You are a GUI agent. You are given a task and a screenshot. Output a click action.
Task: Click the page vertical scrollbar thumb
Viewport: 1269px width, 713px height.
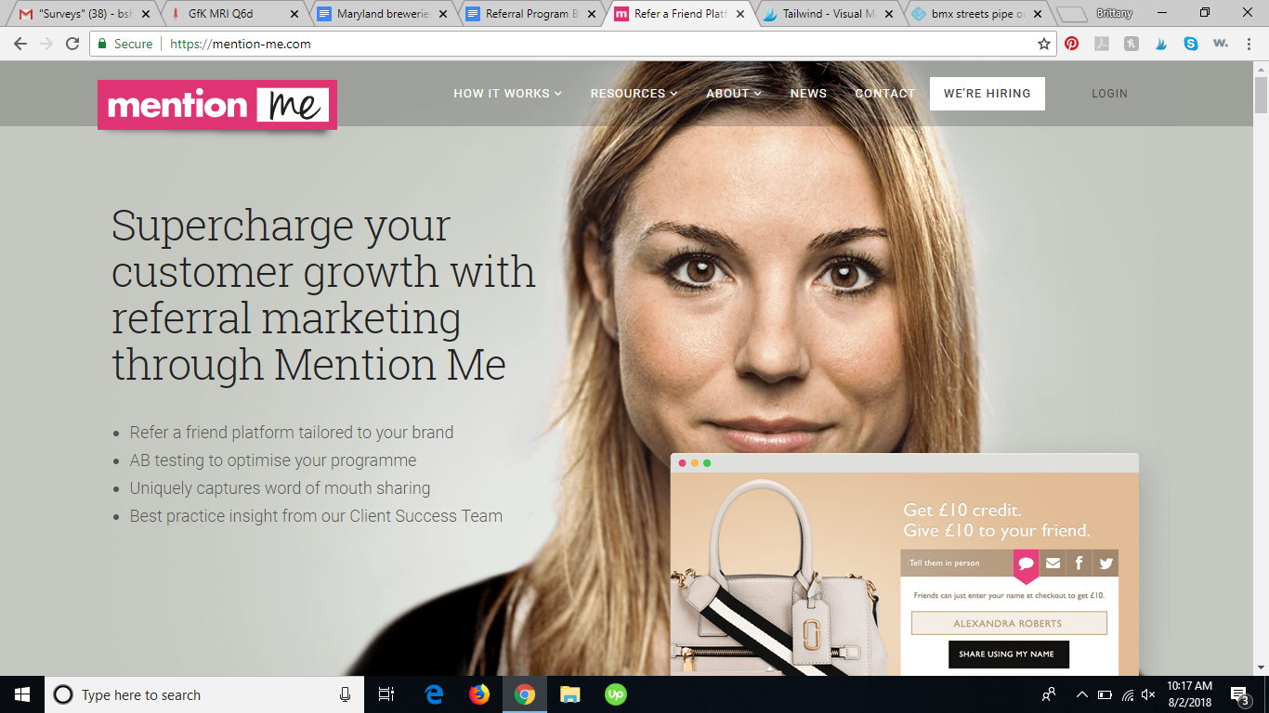tap(1261, 95)
